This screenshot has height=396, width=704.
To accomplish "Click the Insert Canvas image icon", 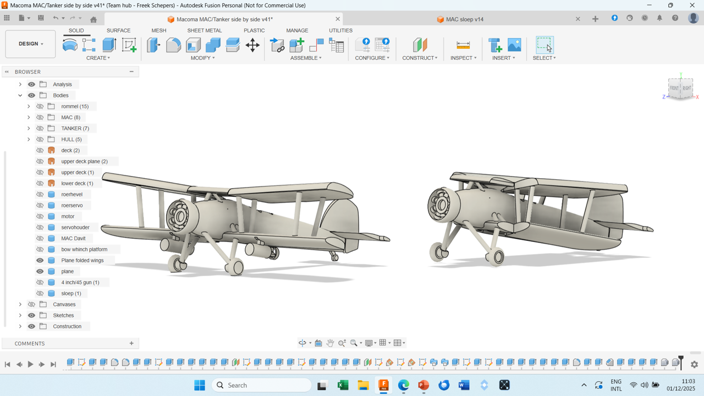I will tap(514, 45).
